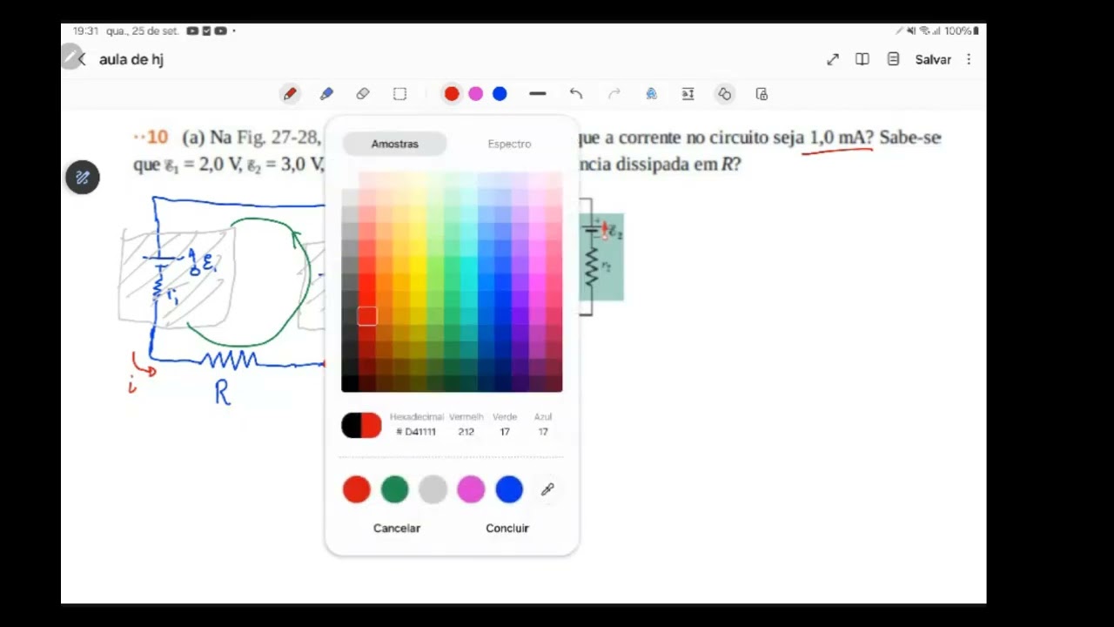This screenshot has width=1114, height=627.
Task: Edit the Azul value 17
Action: coord(543,432)
